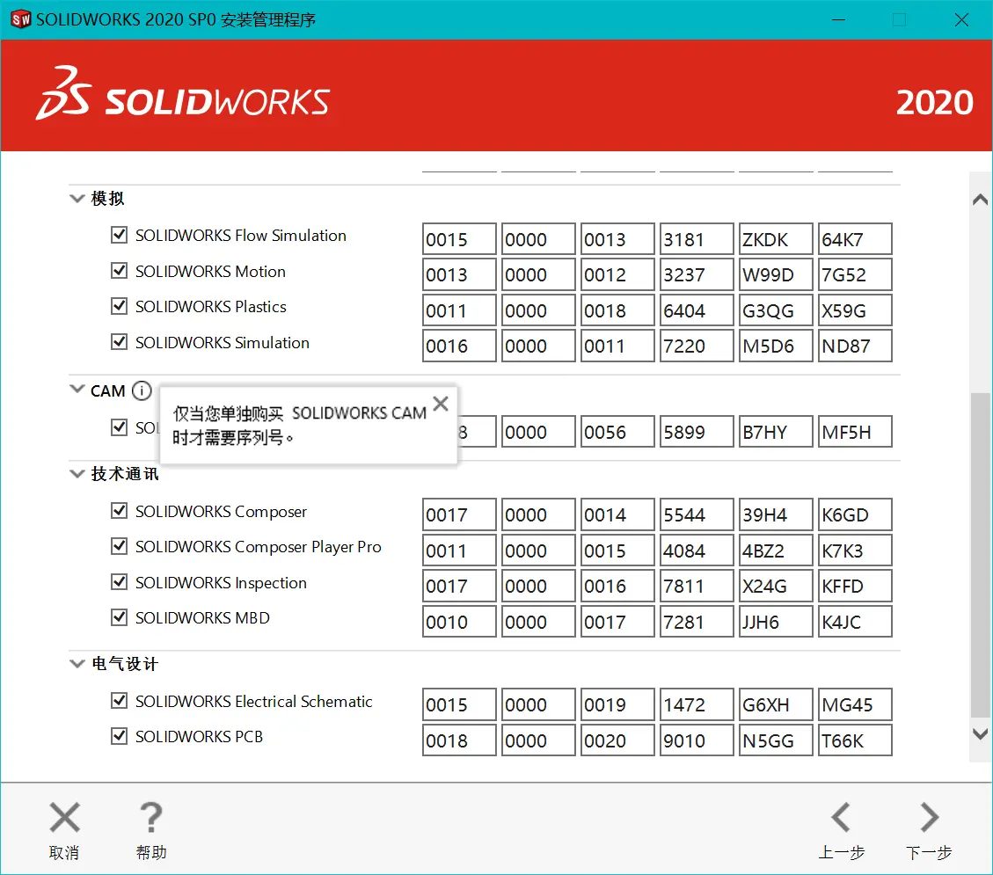This screenshot has height=875, width=993.
Task: Click Inspection serial field 7811
Action: click(697, 586)
